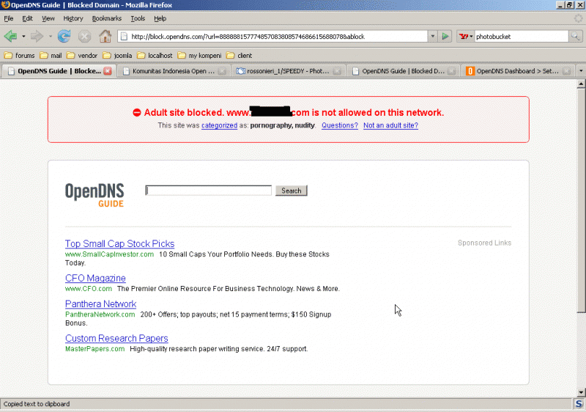Open the CFO Magazine link
Image resolution: width=586 pixels, height=412 pixels.
pos(95,278)
